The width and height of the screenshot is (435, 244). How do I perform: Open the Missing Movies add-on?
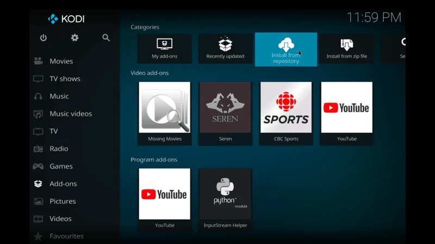point(165,113)
